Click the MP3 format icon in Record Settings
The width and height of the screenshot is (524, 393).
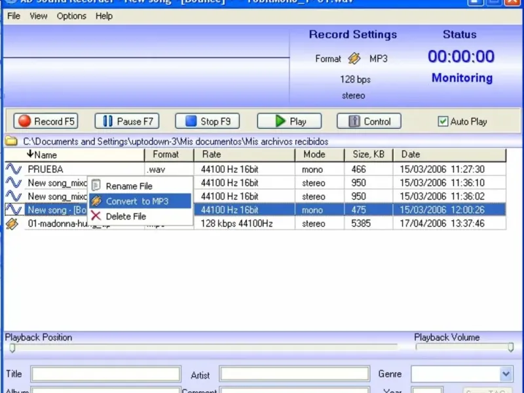tap(354, 59)
